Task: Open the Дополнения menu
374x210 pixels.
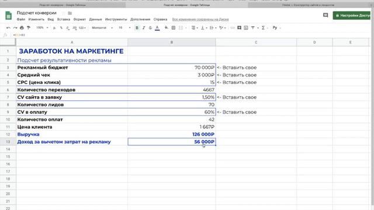Action: pos(140,19)
